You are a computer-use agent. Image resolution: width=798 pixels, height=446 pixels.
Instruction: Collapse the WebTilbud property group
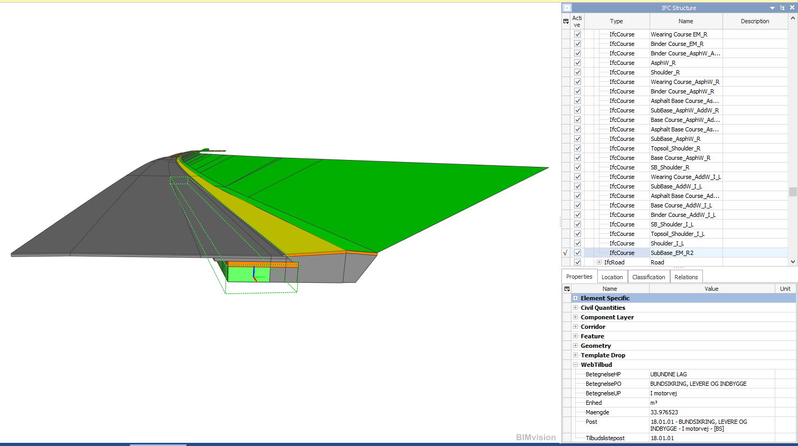[x=575, y=365]
